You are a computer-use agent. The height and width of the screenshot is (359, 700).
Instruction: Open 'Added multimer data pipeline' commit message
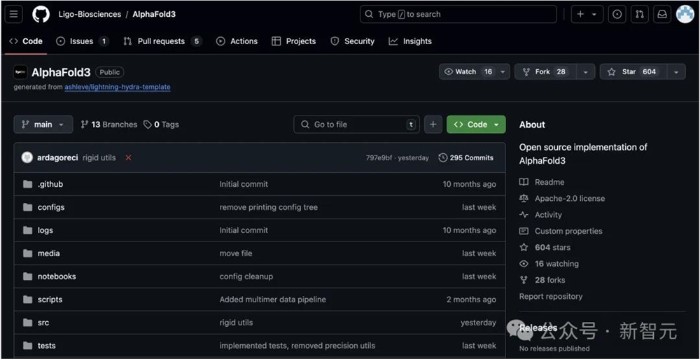(272, 300)
